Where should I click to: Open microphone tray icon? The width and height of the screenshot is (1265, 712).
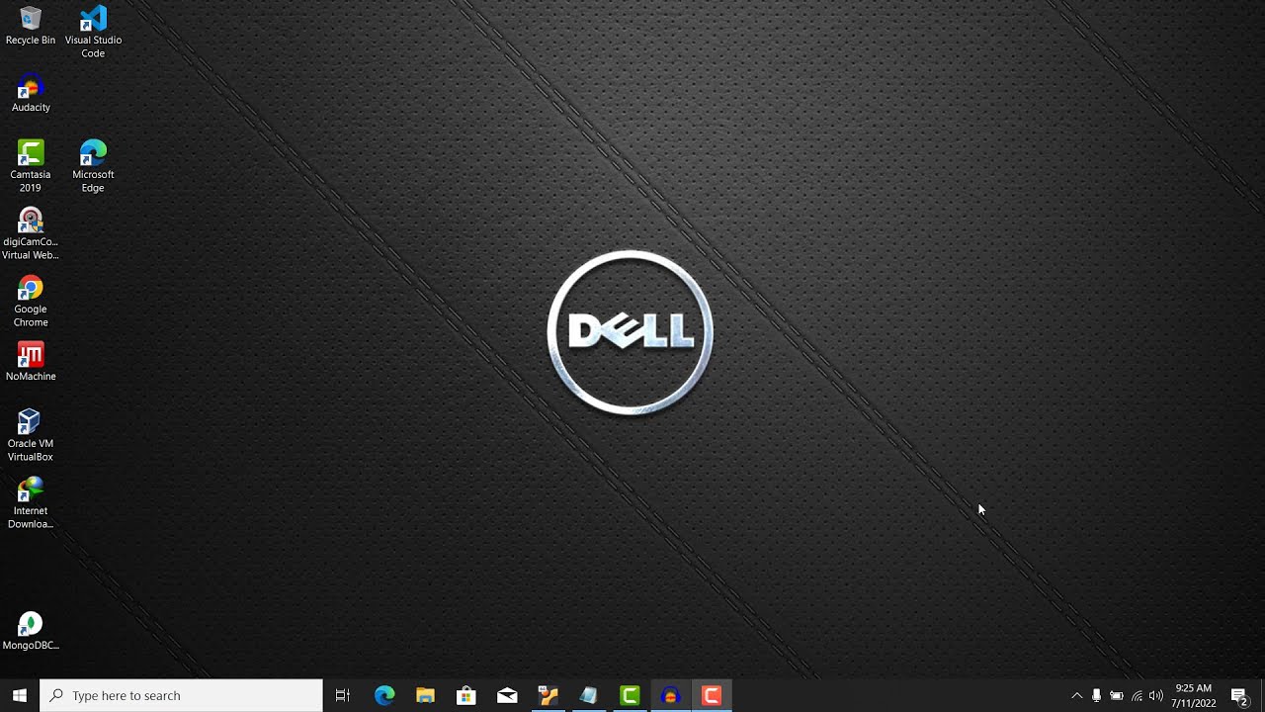pyautogui.click(x=1096, y=695)
